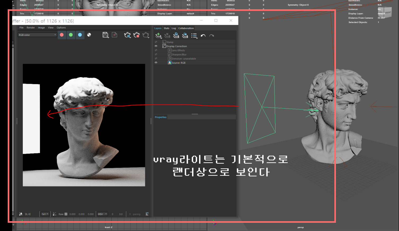Switch to the Collaboration tab
Viewport: 399px width, 231px height.
click(186, 28)
